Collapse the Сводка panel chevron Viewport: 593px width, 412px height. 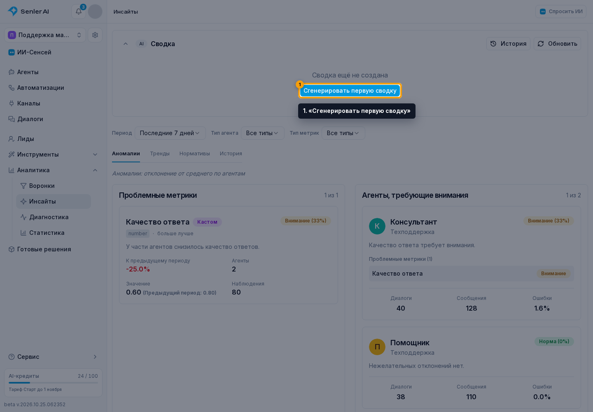(126, 44)
